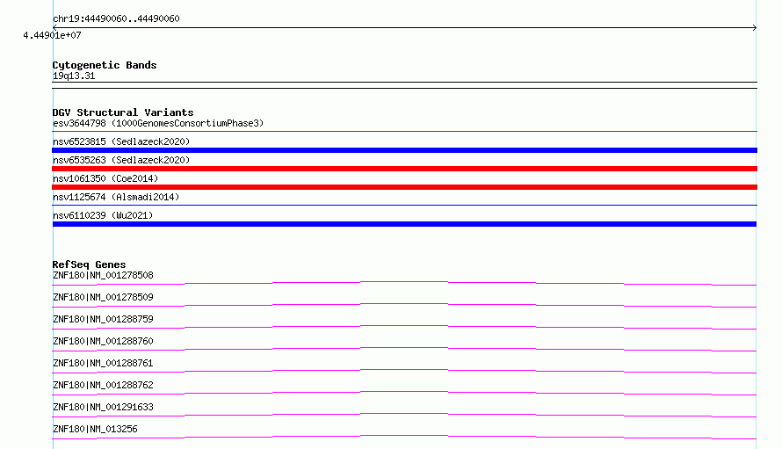This screenshot has width=782, height=449.
Task: Open variant nsv6523815 (Sedlazeck2020) label
Action: (x=121, y=141)
